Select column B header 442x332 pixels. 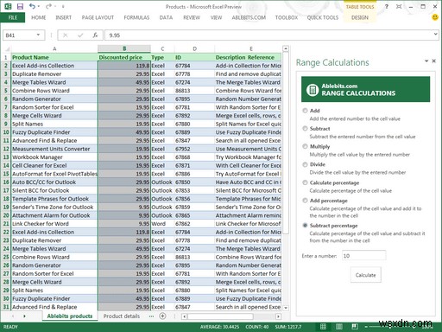coord(124,48)
